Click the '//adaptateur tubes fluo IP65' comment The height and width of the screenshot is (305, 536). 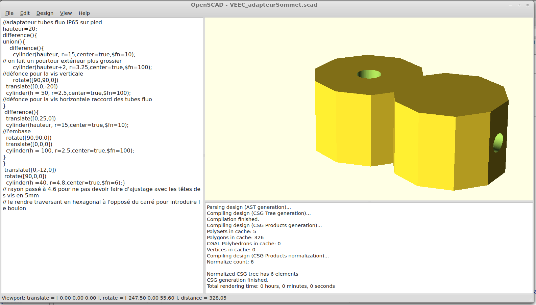(x=52, y=23)
